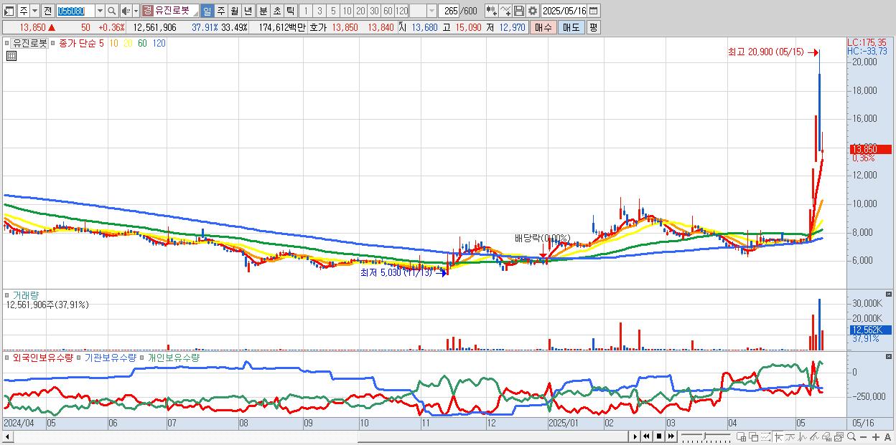Click the zigzag line chart tool icon

click(803, 436)
